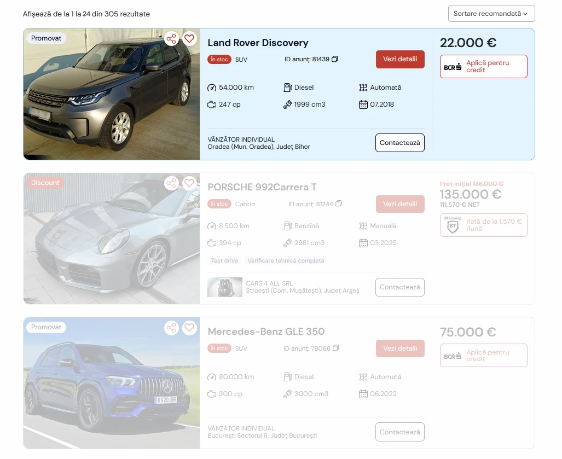Open Mercedes-Benz GLE 350 title link
This screenshot has height=459, width=562.
266,332
